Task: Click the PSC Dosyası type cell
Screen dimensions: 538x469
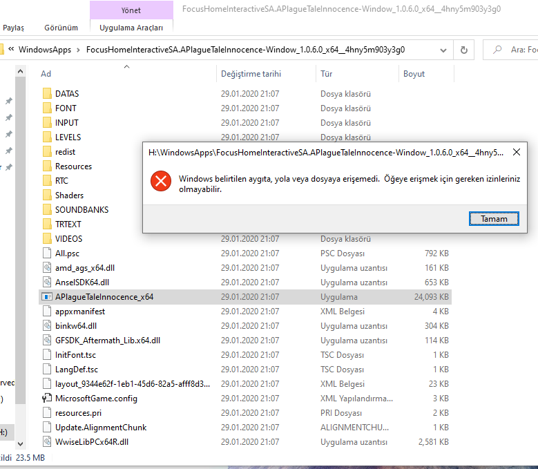Action: pos(343,253)
